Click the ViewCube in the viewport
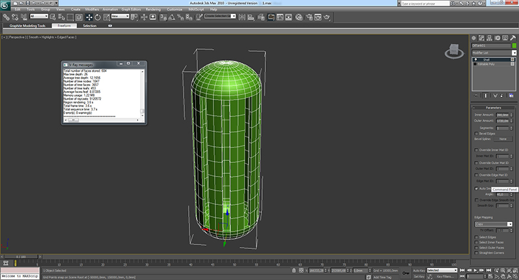This screenshot has width=519, height=280. [454, 50]
